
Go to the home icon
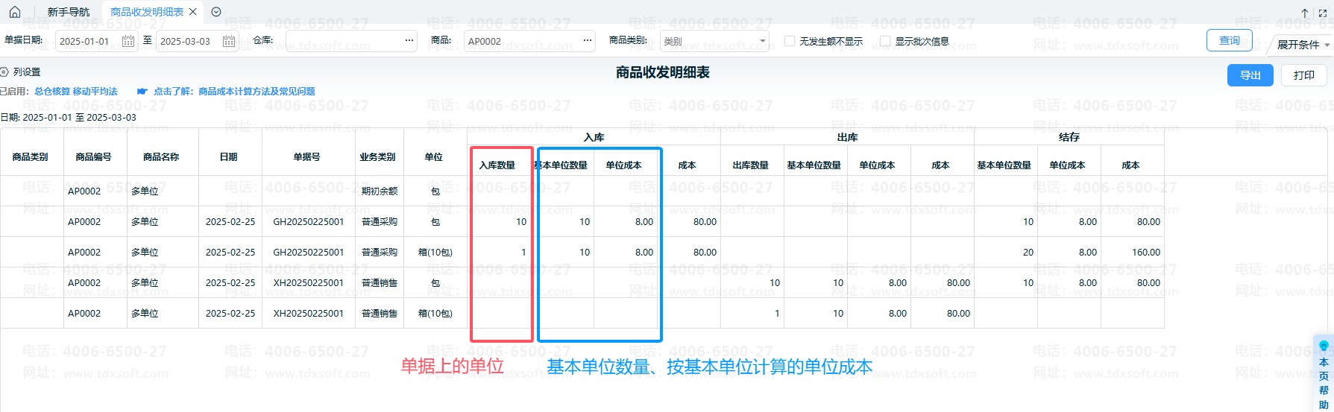[x=15, y=12]
